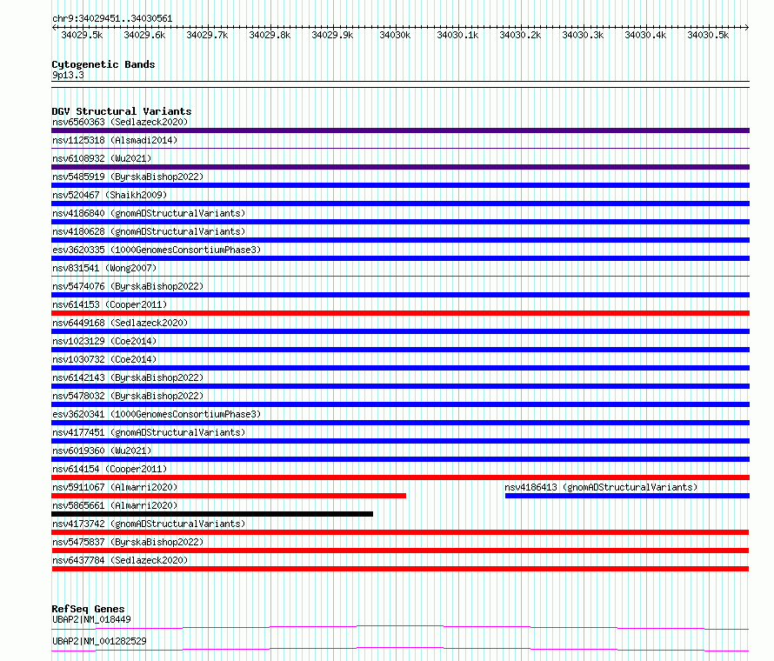Click the RefSeq Genes track title
The height and width of the screenshot is (661, 774).
click(x=88, y=609)
